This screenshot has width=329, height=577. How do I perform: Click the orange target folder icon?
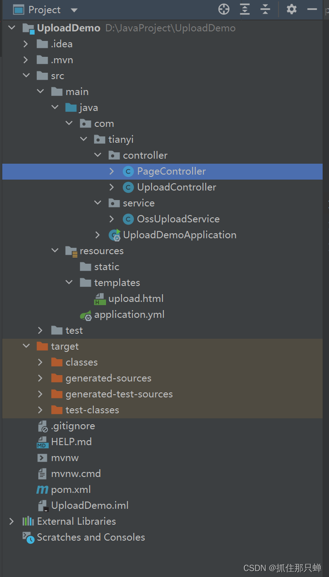(x=42, y=346)
